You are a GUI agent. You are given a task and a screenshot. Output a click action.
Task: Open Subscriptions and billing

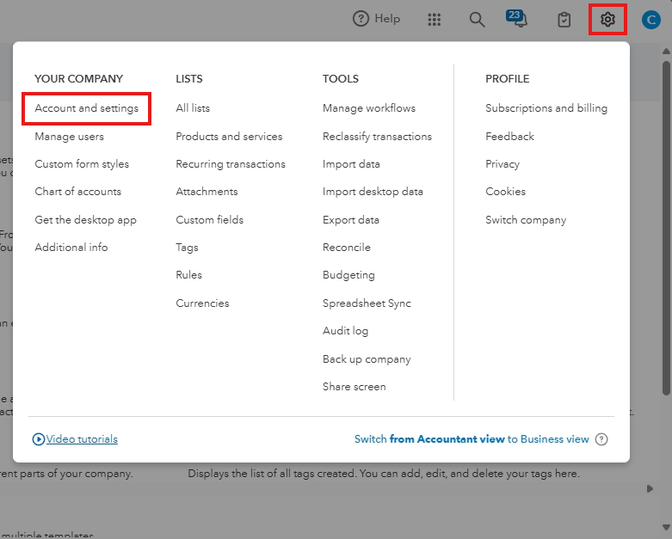[x=546, y=108]
